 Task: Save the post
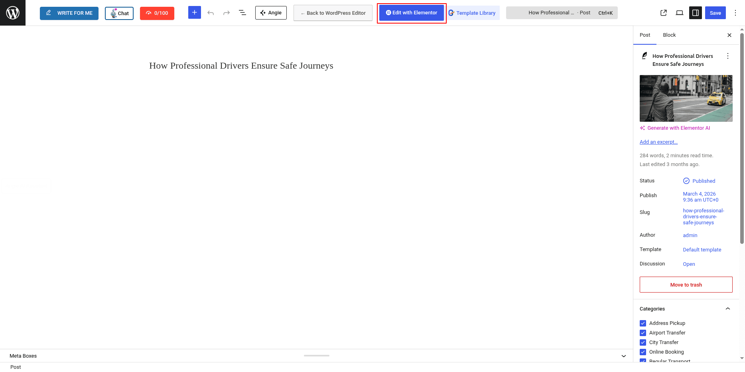click(715, 13)
